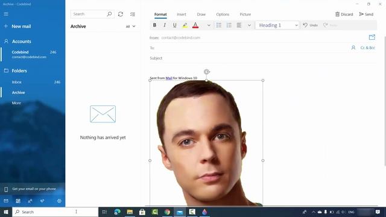
Task: Click the search magnifier icon
Action: [109, 14]
